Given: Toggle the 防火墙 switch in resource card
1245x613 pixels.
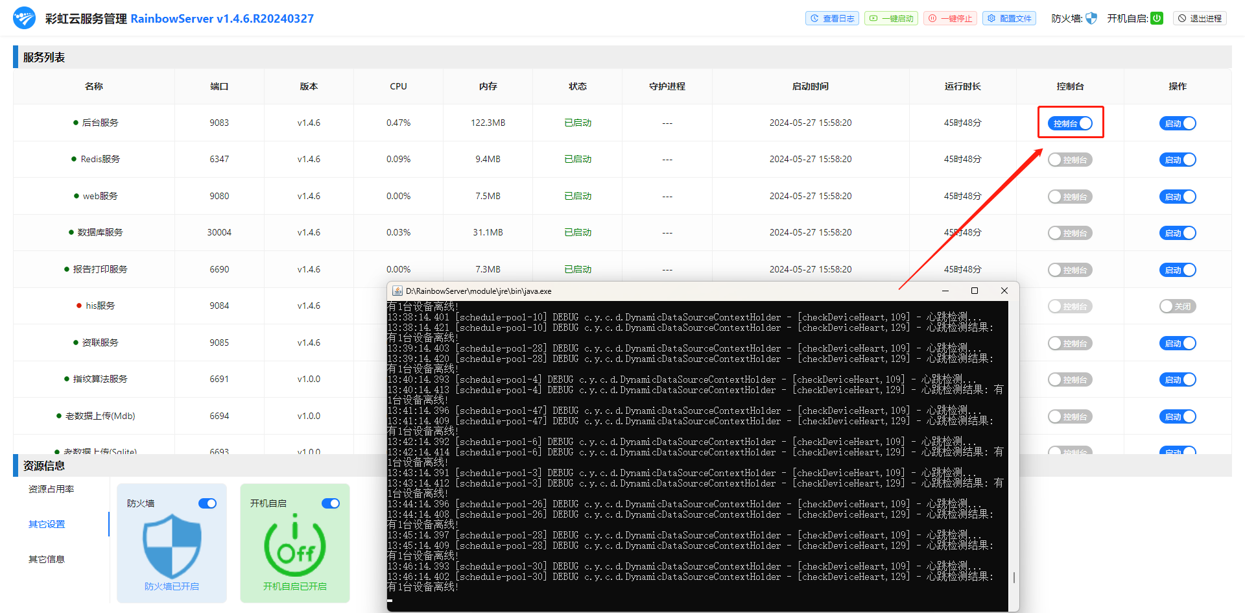Looking at the screenshot, I should click(x=207, y=503).
